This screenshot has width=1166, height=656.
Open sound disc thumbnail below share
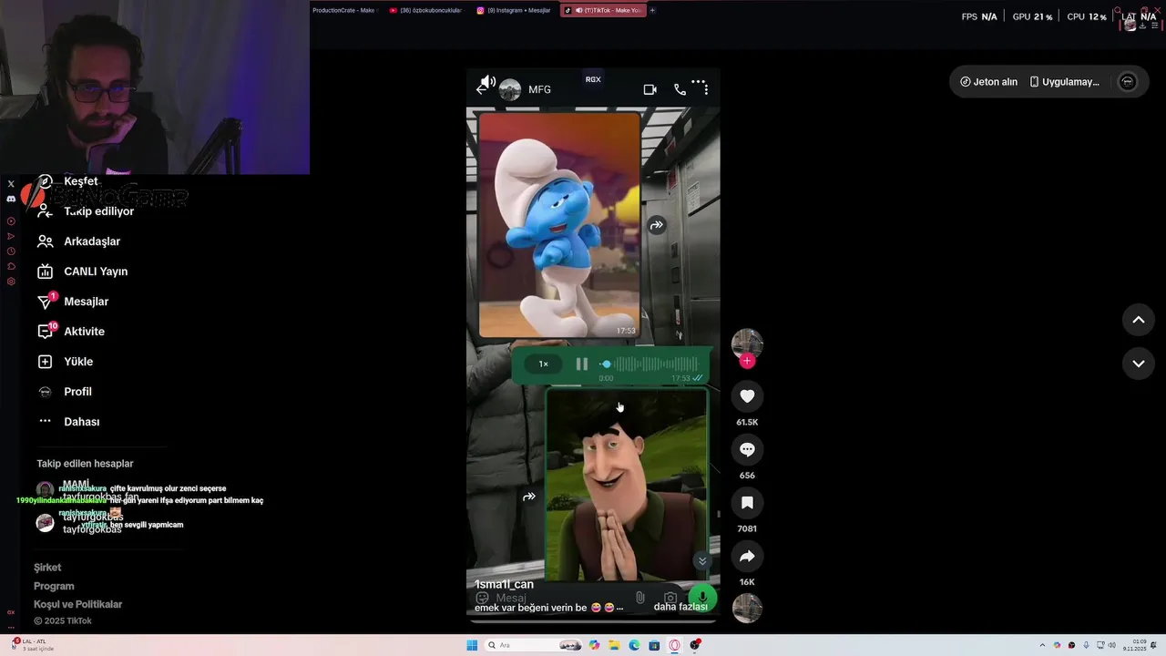tap(747, 608)
